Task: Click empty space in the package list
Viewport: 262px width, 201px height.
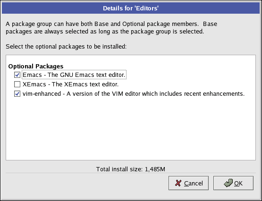Action: pos(131,128)
